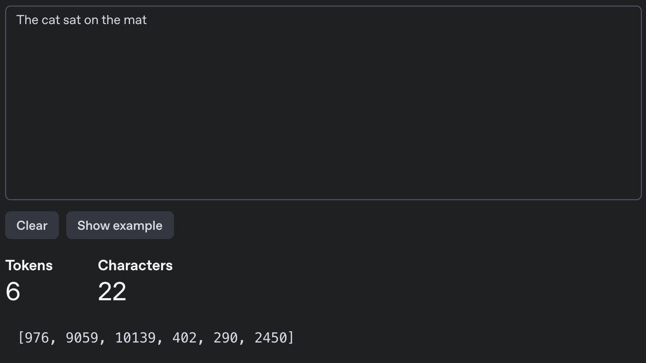Click token ID 402 in the array

(x=185, y=338)
